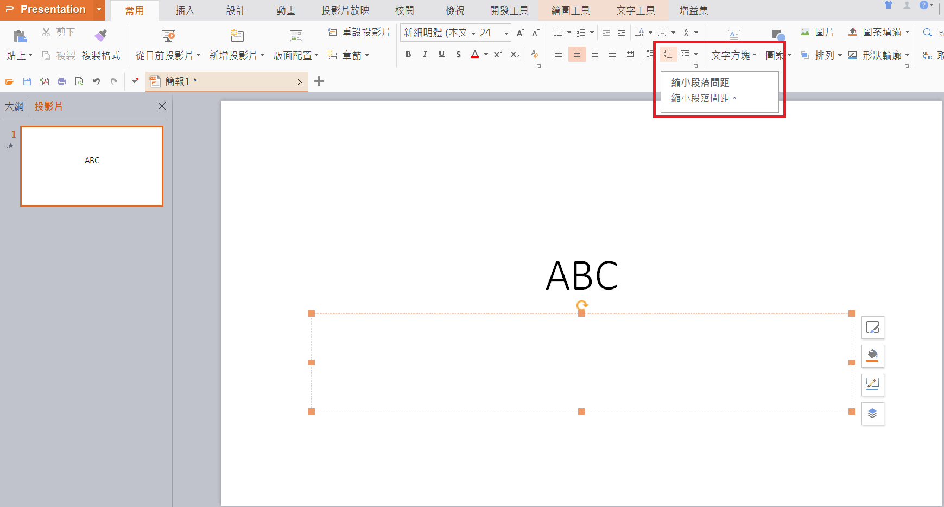Click the 複製格式 button
The height and width of the screenshot is (507, 944).
tap(101, 55)
